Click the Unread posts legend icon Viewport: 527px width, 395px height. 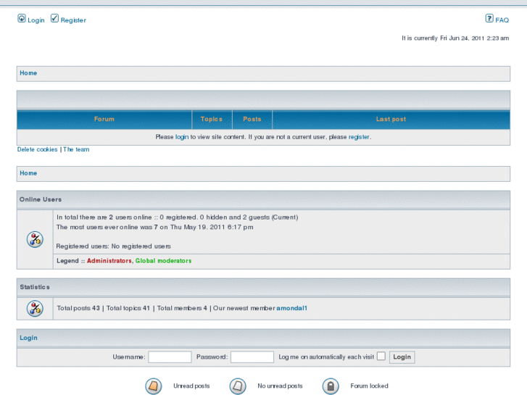[x=154, y=386]
